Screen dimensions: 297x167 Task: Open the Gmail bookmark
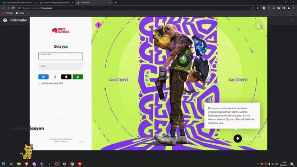pyautogui.click(x=19, y=13)
